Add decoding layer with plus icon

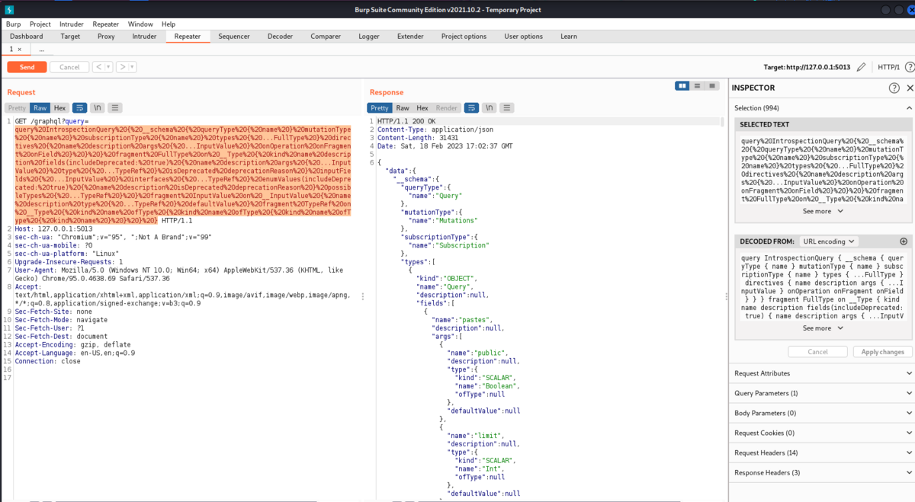pyautogui.click(x=903, y=241)
